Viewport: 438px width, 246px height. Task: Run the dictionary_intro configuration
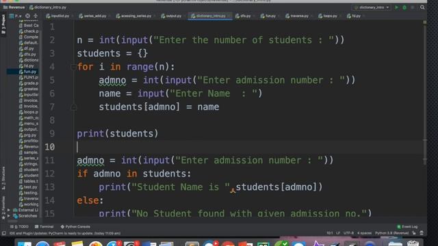396,8
